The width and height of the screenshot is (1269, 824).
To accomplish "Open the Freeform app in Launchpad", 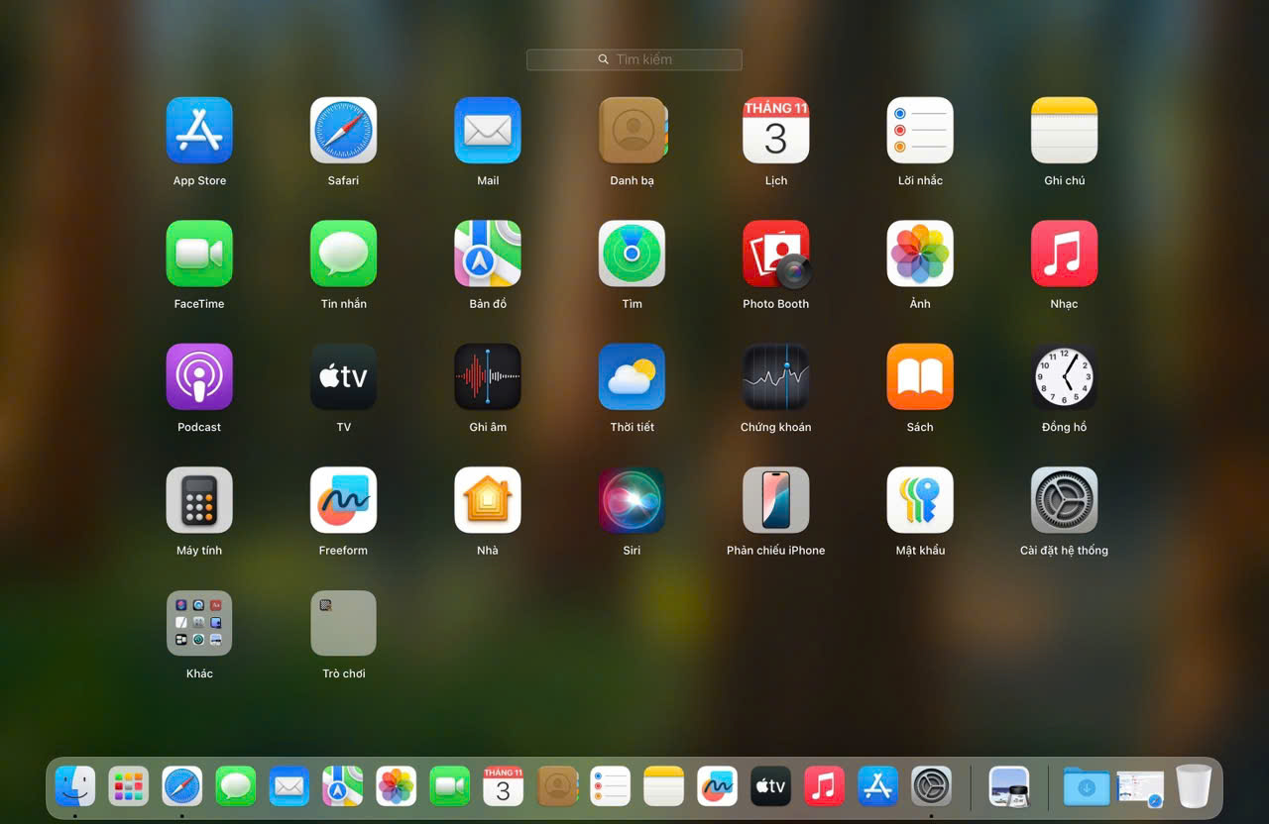I will click(x=343, y=500).
